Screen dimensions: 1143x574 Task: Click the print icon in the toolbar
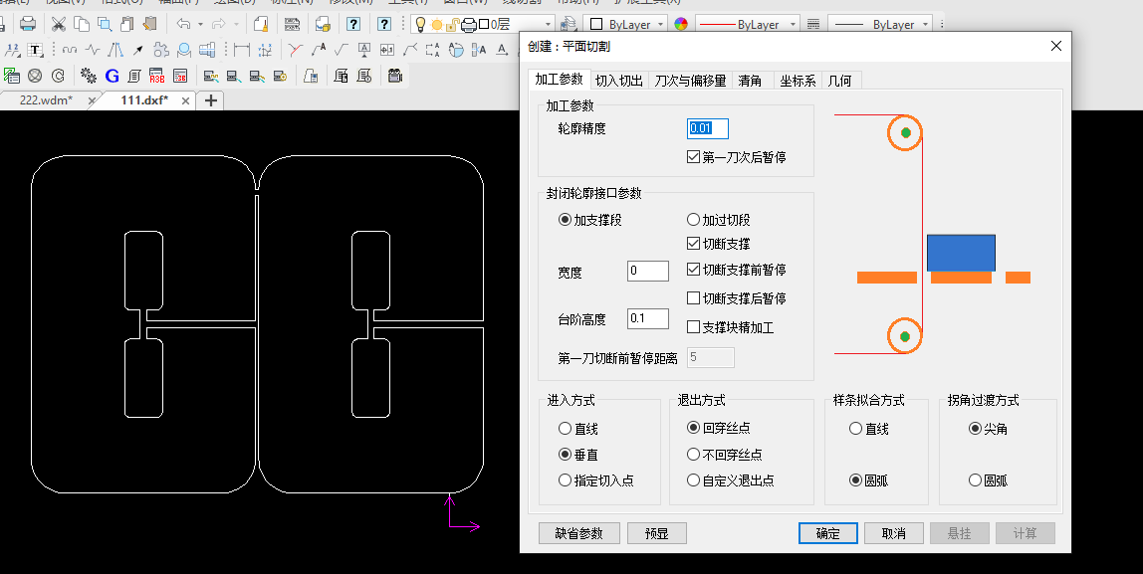[x=28, y=24]
